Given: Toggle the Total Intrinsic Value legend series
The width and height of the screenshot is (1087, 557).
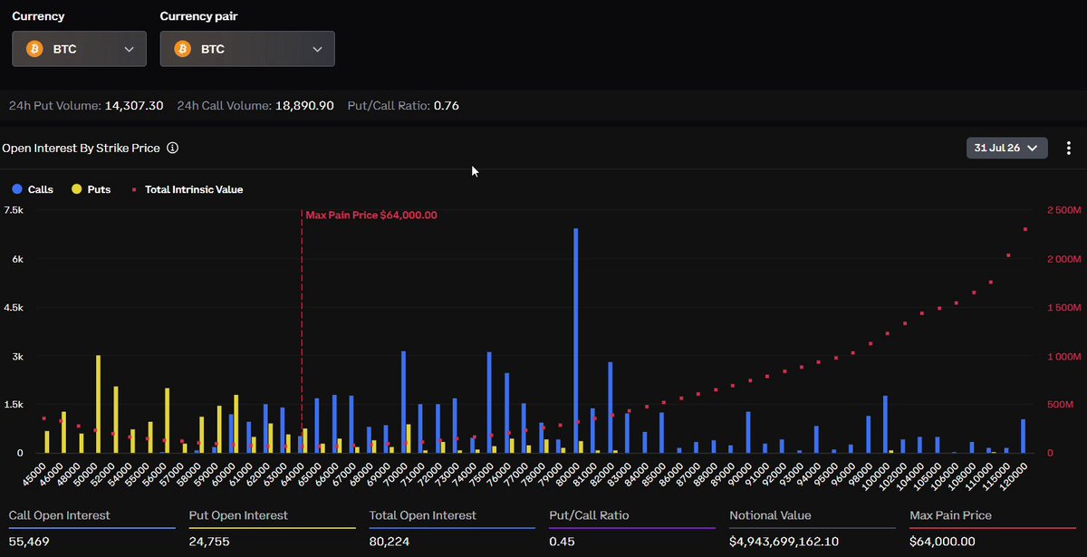Looking at the screenshot, I should (187, 189).
